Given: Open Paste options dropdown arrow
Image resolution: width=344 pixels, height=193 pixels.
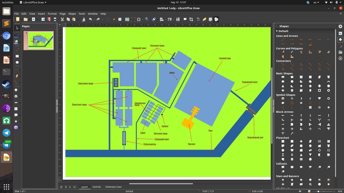Looking at the screenshot, I should click(77, 19).
